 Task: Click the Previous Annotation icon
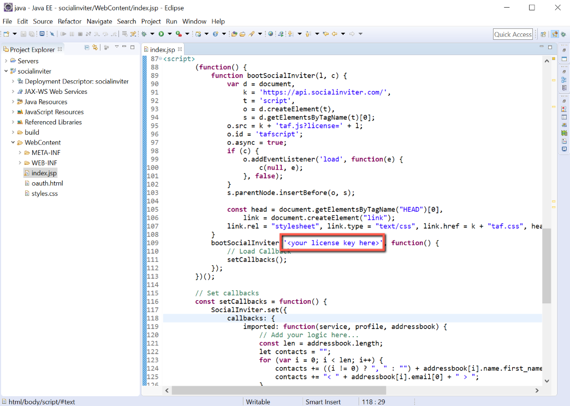[308, 34]
